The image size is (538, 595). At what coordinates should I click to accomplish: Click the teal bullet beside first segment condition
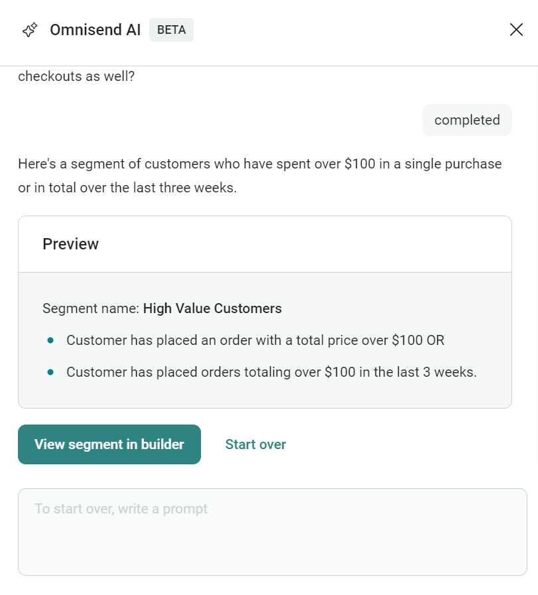click(51, 340)
